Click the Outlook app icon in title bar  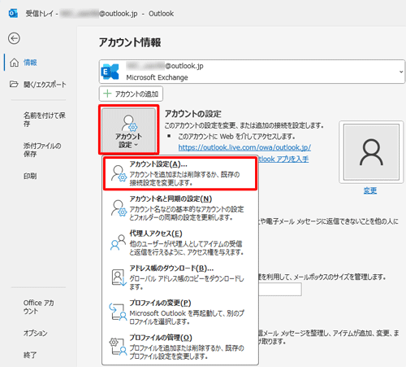[x=13, y=13]
